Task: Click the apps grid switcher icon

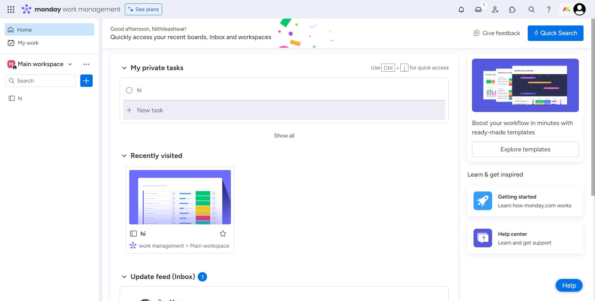Action: (x=11, y=9)
